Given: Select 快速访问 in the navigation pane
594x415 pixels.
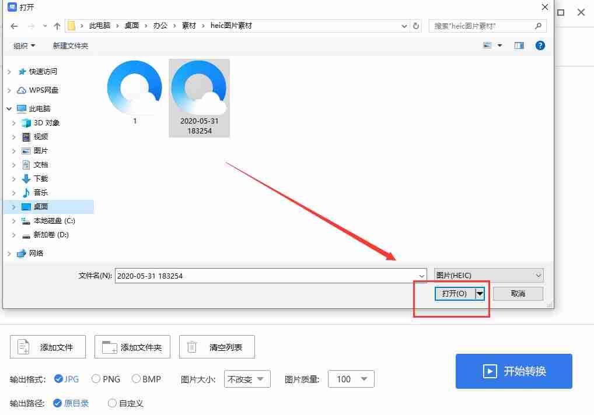Looking at the screenshot, I should [x=43, y=72].
